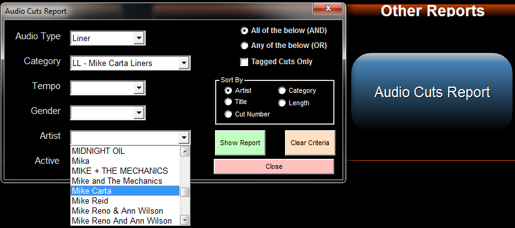The width and height of the screenshot is (515, 228).
Task: Click the artist list scroll down arrow
Action: (185, 220)
